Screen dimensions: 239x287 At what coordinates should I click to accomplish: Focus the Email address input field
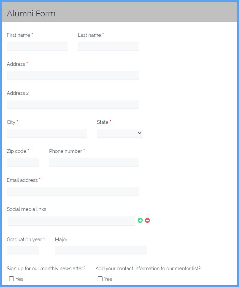(x=73, y=191)
